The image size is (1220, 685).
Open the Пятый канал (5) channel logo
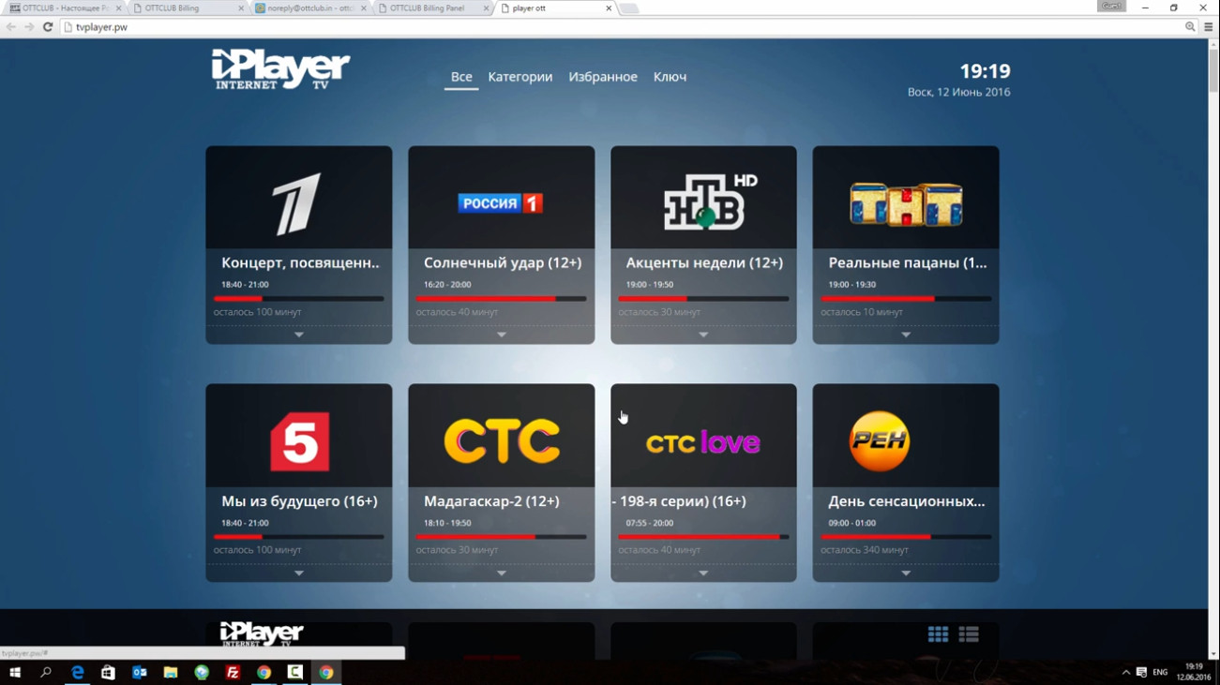pos(299,442)
